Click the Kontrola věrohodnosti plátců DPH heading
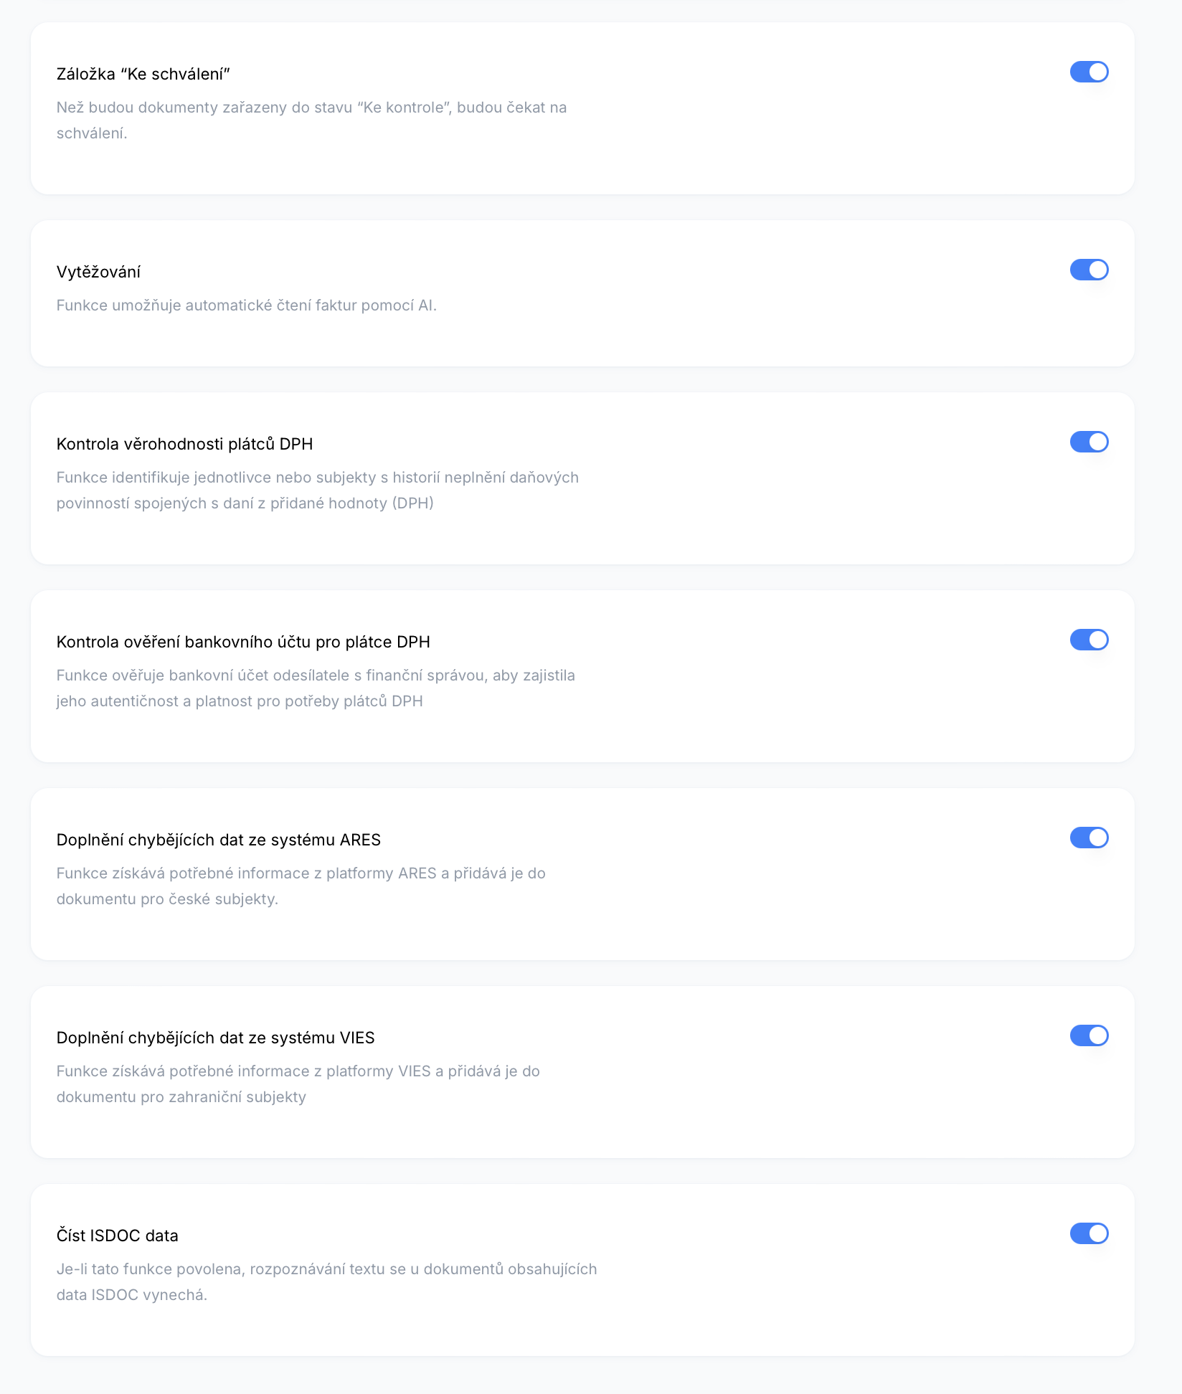Viewport: 1182px width, 1394px height. pyautogui.click(x=185, y=444)
